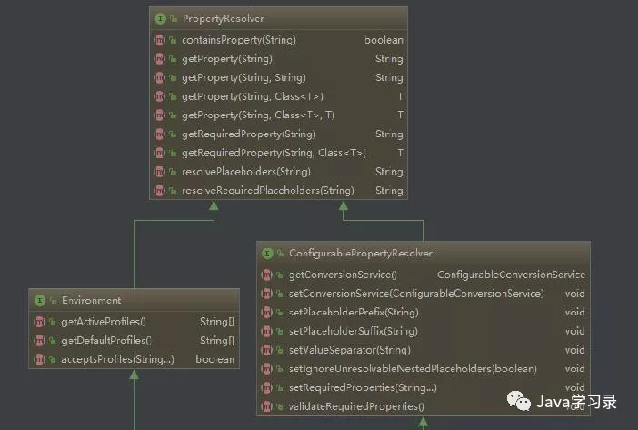Click method icon beside getDefaultProfiles()

coord(39,341)
